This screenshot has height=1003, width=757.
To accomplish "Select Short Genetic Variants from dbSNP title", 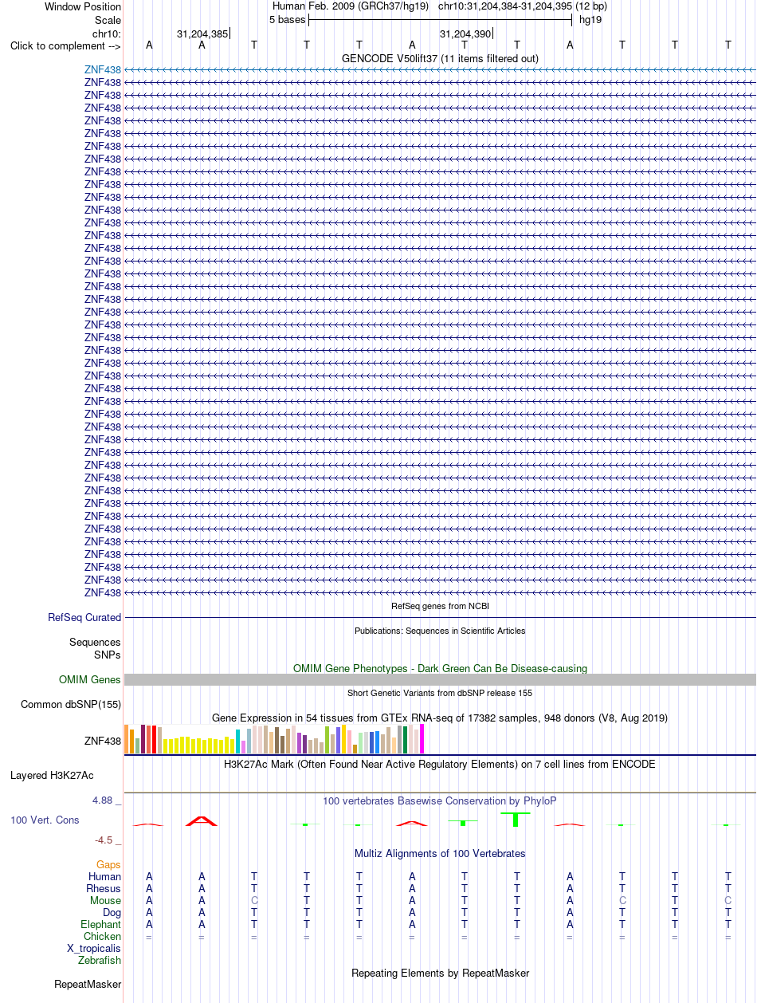I will 440,693.
